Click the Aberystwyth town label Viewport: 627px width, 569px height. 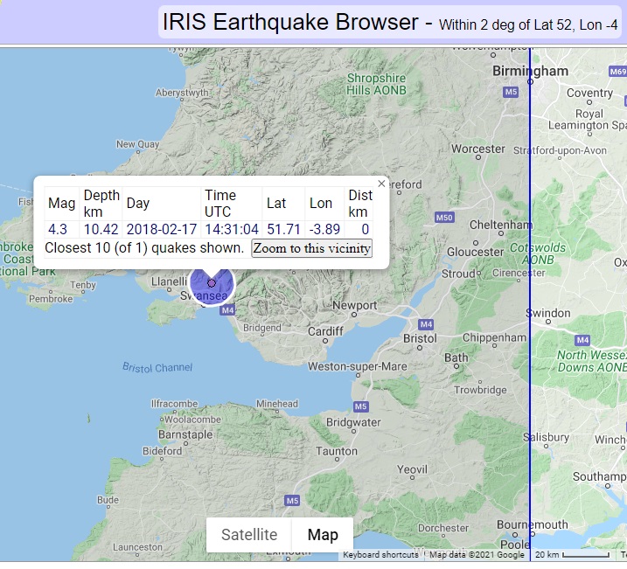(x=182, y=93)
